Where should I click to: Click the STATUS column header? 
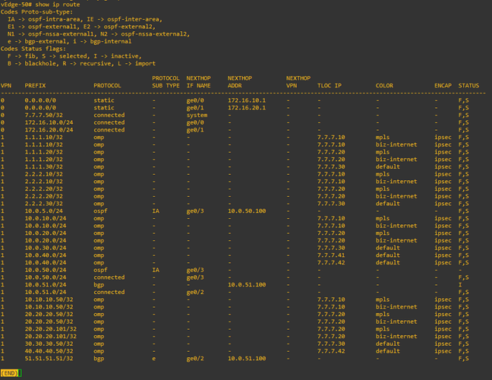(x=468, y=85)
